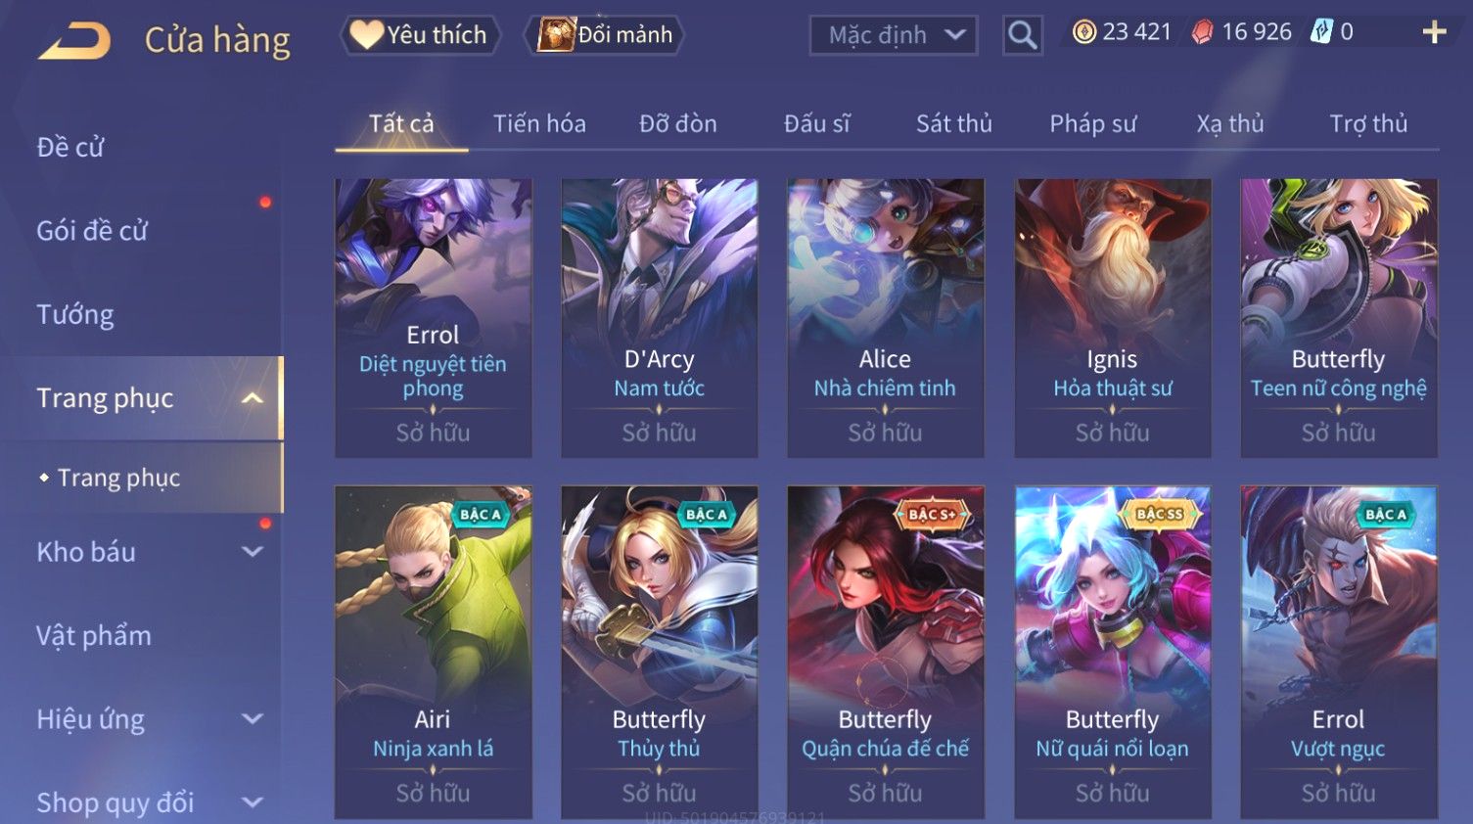The image size is (1473, 824).
Task: Click the red ruby currency icon
Action: coord(1202,32)
